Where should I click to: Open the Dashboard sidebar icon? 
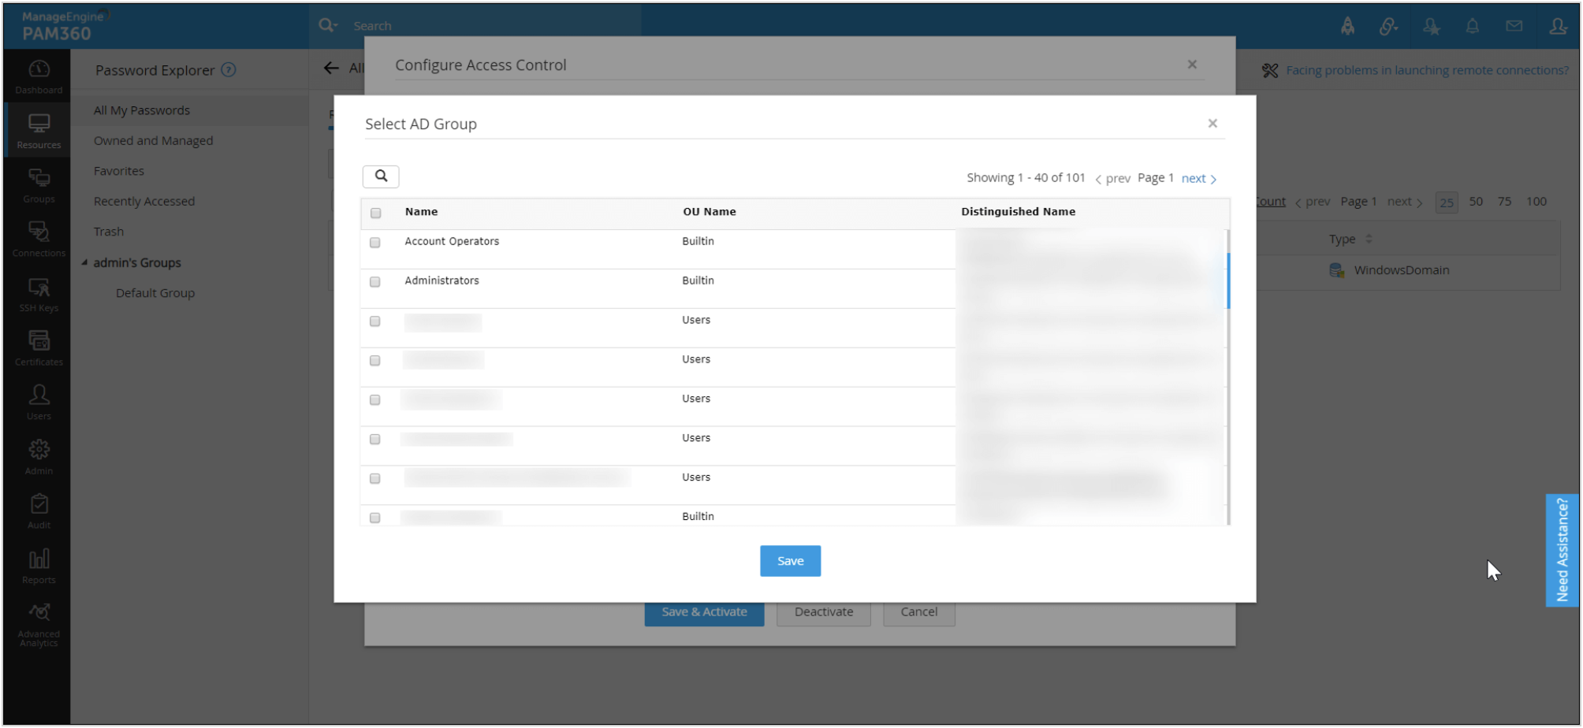[39, 76]
